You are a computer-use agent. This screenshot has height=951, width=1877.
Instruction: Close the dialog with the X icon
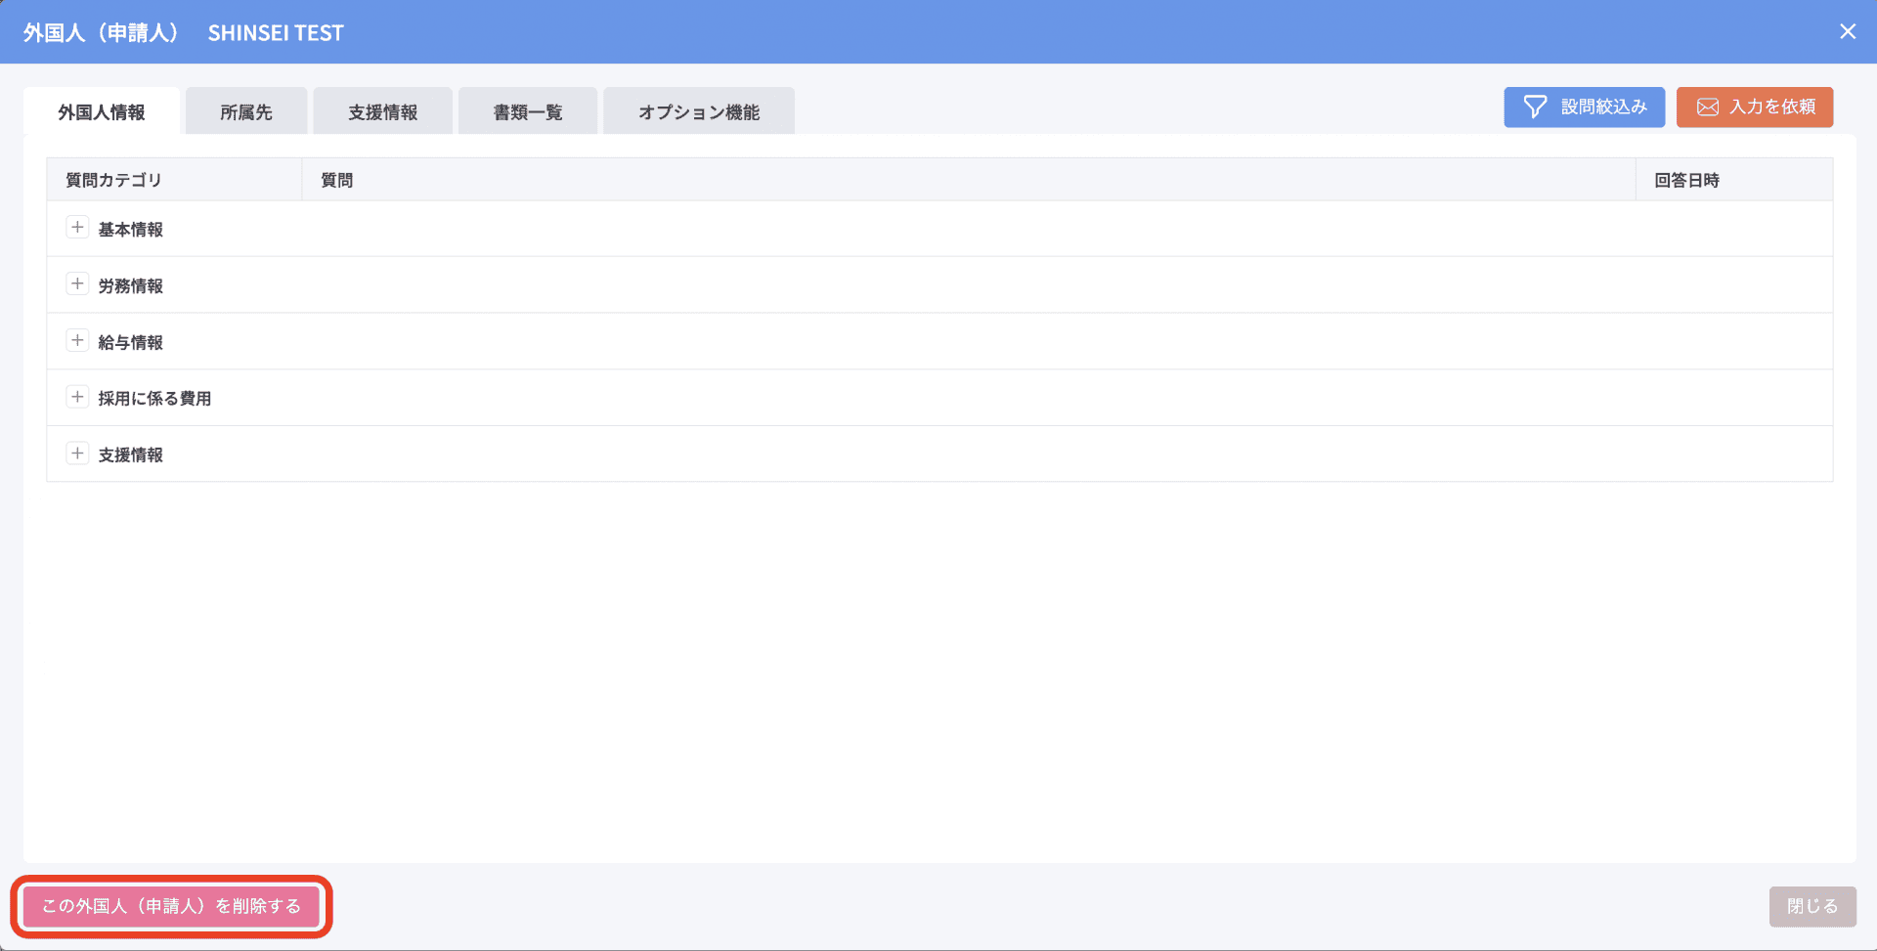[x=1847, y=31]
